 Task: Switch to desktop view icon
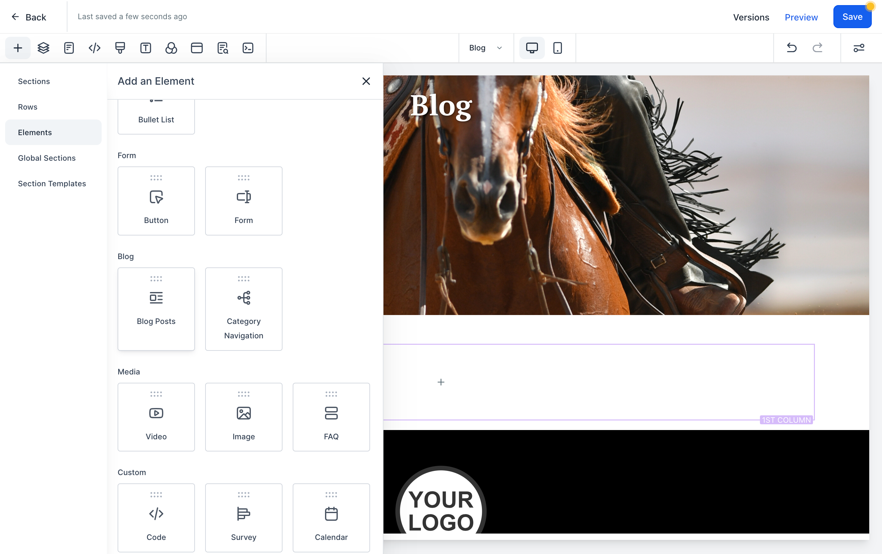pyautogui.click(x=532, y=48)
